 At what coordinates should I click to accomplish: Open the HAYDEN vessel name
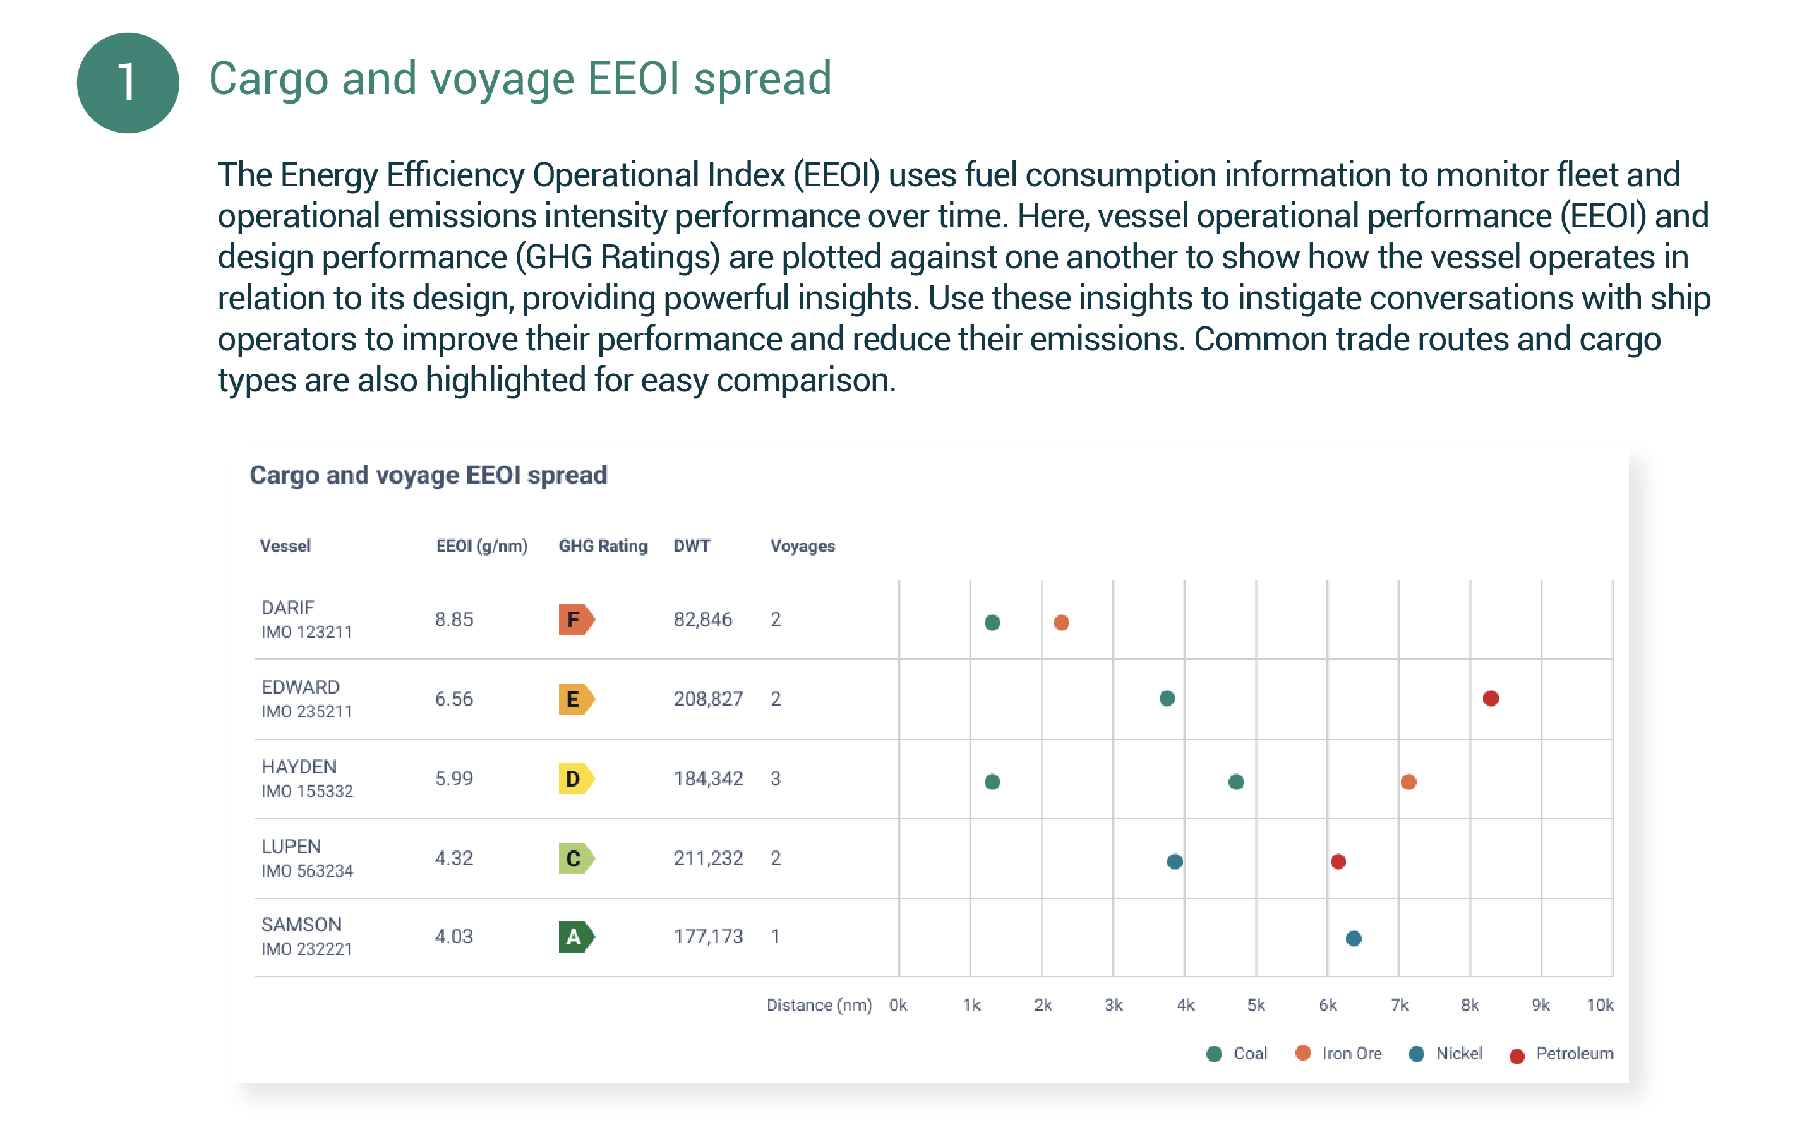[x=298, y=766]
